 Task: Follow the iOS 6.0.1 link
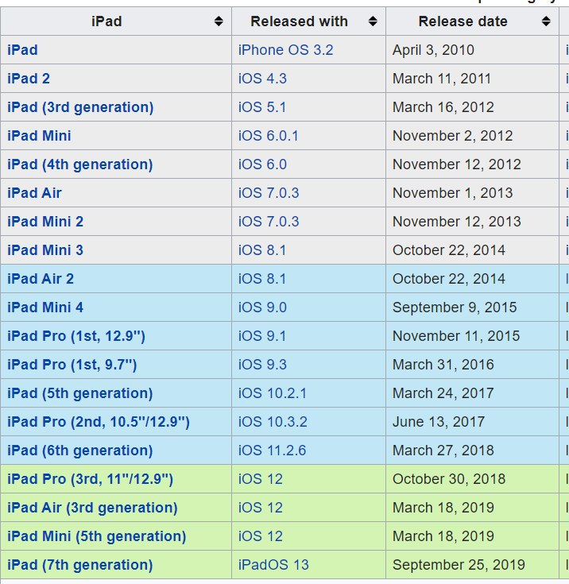[269, 136]
